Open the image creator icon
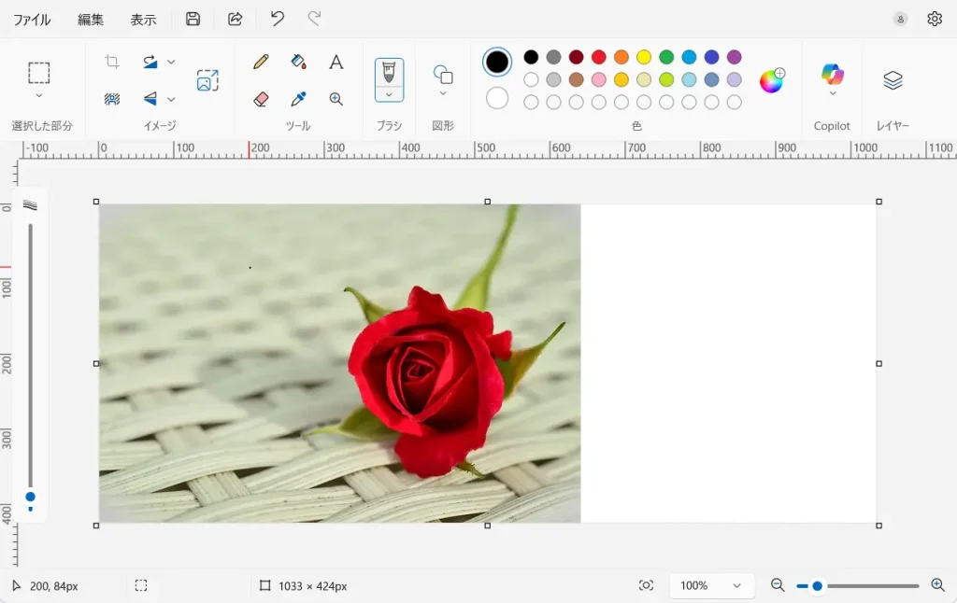Screen dimensions: 957x603 pos(207,80)
